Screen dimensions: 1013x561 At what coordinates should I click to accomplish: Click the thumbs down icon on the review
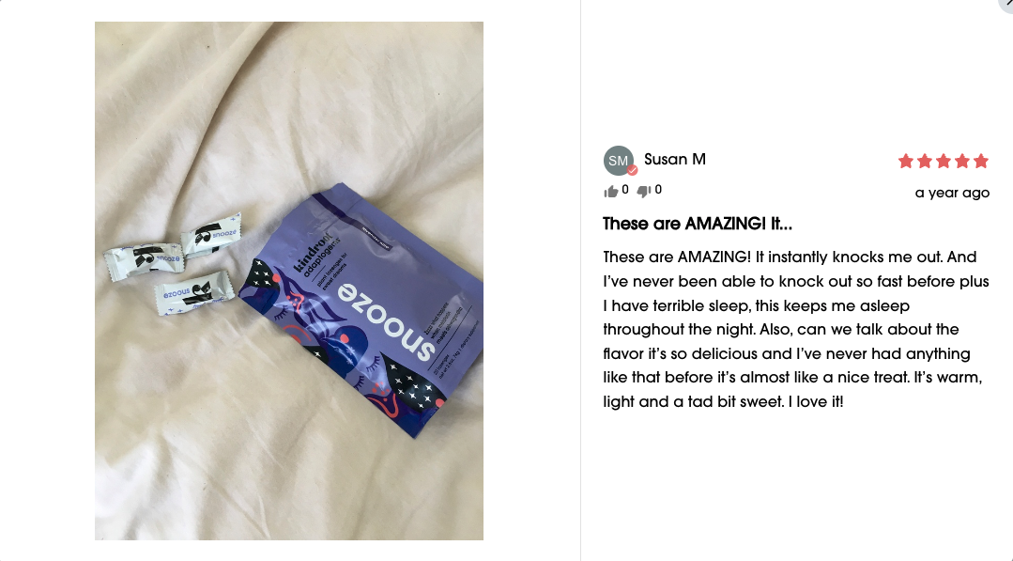[x=643, y=191]
